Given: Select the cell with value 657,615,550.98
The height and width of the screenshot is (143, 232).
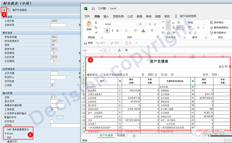Looking at the screenshot, I should pos(131,120).
